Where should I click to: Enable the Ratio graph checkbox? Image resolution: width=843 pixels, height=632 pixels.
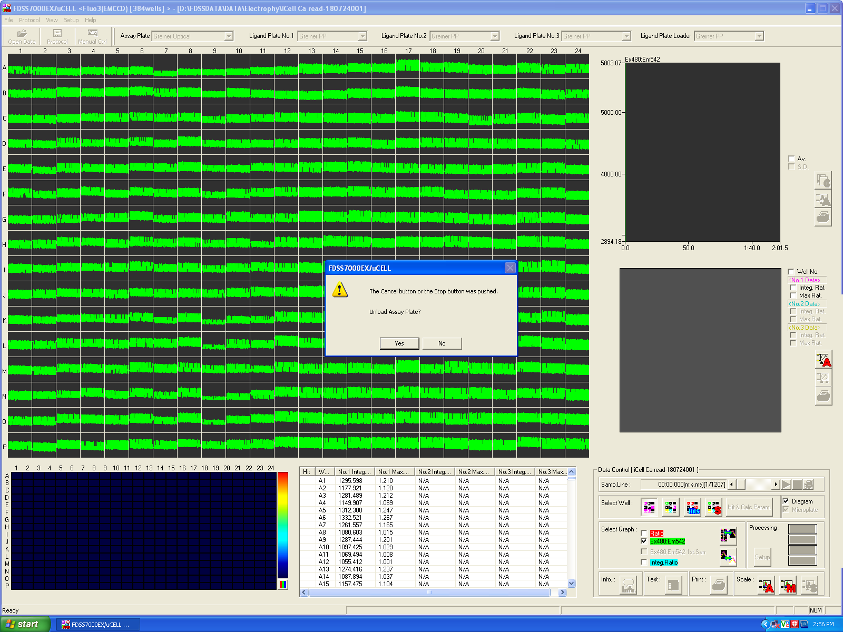click(x=644, y=534)
